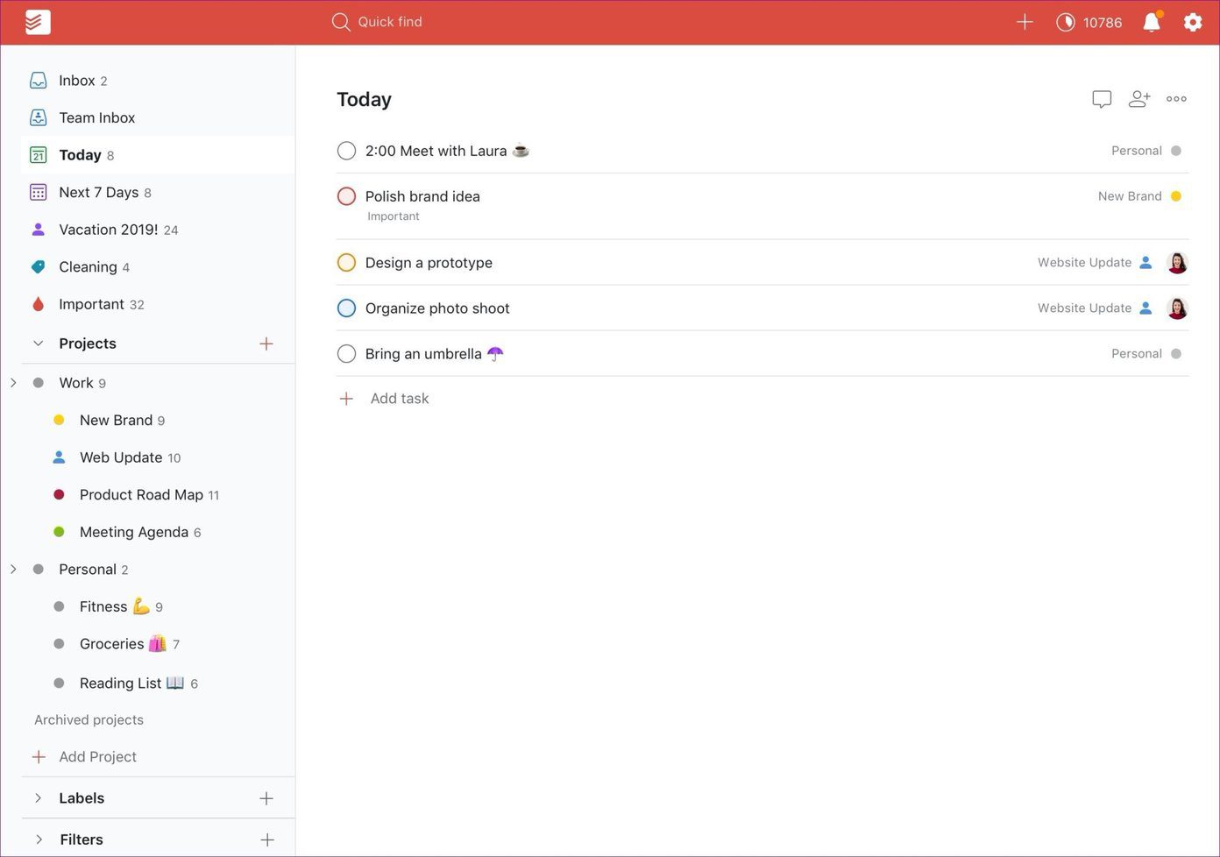Add a new label with the plus
Viewport: 1220px width, 857px height.
tap(266, 798)
